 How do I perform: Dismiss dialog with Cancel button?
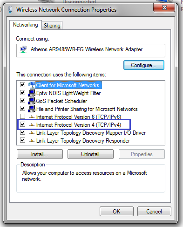(154, 212)
